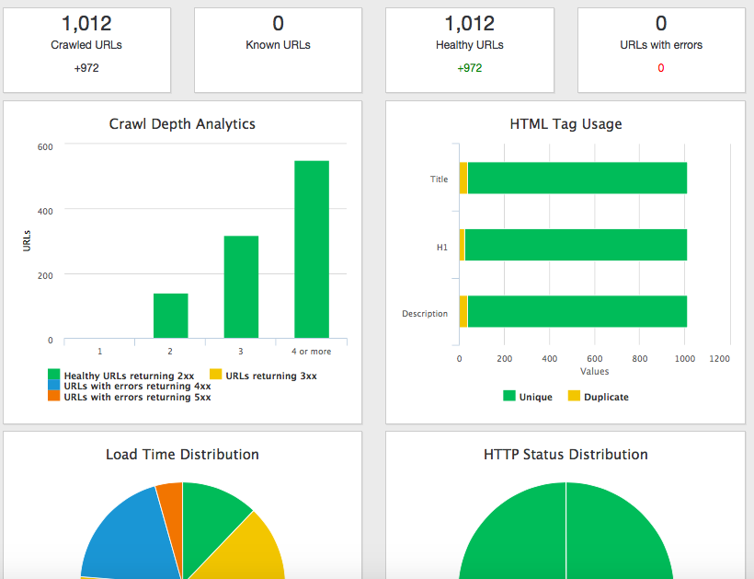Select the green Title bar in HTML Tag Usage
The width and height of the screenshot is (754, 579).
coord(577,179)
